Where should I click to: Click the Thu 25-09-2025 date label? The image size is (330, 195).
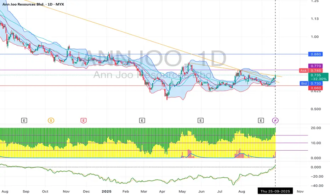point(275,191)
